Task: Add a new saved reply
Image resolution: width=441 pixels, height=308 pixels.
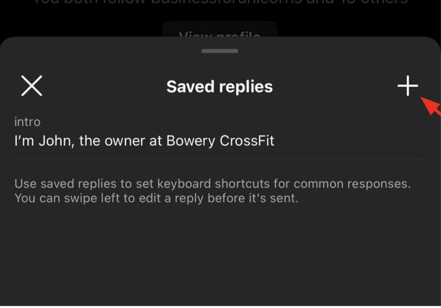Action: pos(407,86)
